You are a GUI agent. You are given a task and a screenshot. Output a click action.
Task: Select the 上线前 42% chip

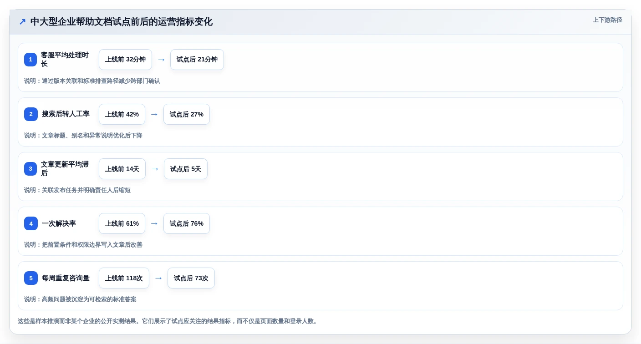click(122, 114)
